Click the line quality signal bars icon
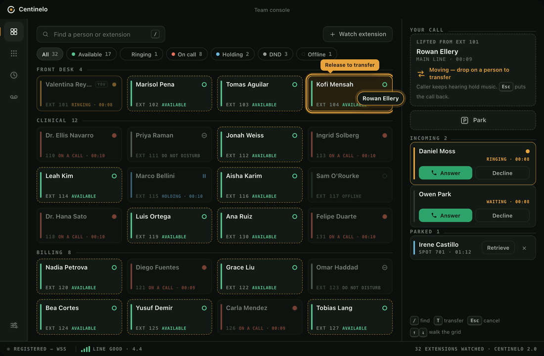This screenshot has width=544, height=356. point(86,349)
